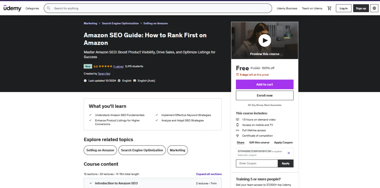This screenshot has height=188, width=380.
Task: Click the course preview thumbnail image
Action: click(265, 40)
